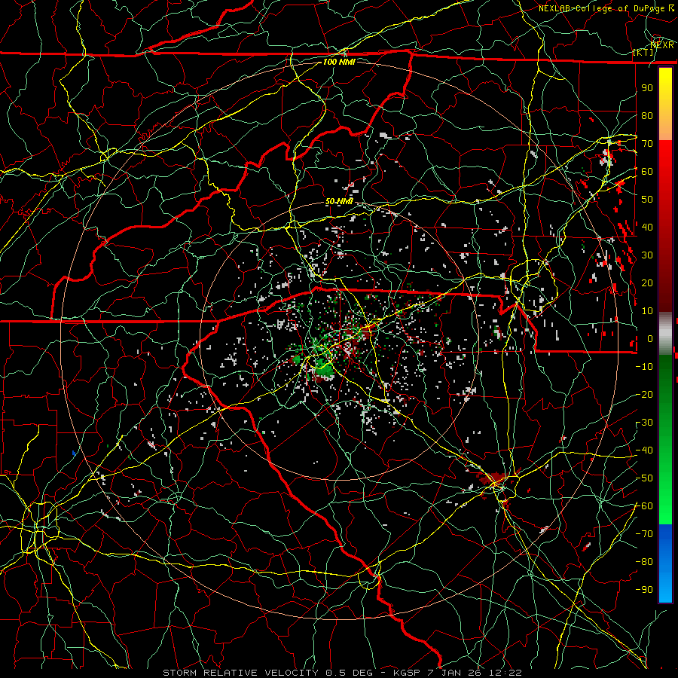Screen dimensions: 678x678
Task: Click the "7 JAN 26" date in caption
Action: point(454,673)
